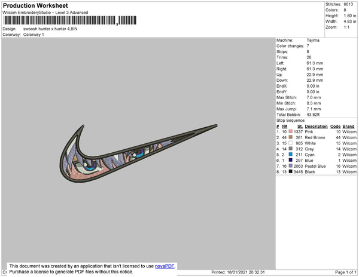
Task: Select the Grey thread color swatch
Action: pyautogui.click(x=291, y=149)
